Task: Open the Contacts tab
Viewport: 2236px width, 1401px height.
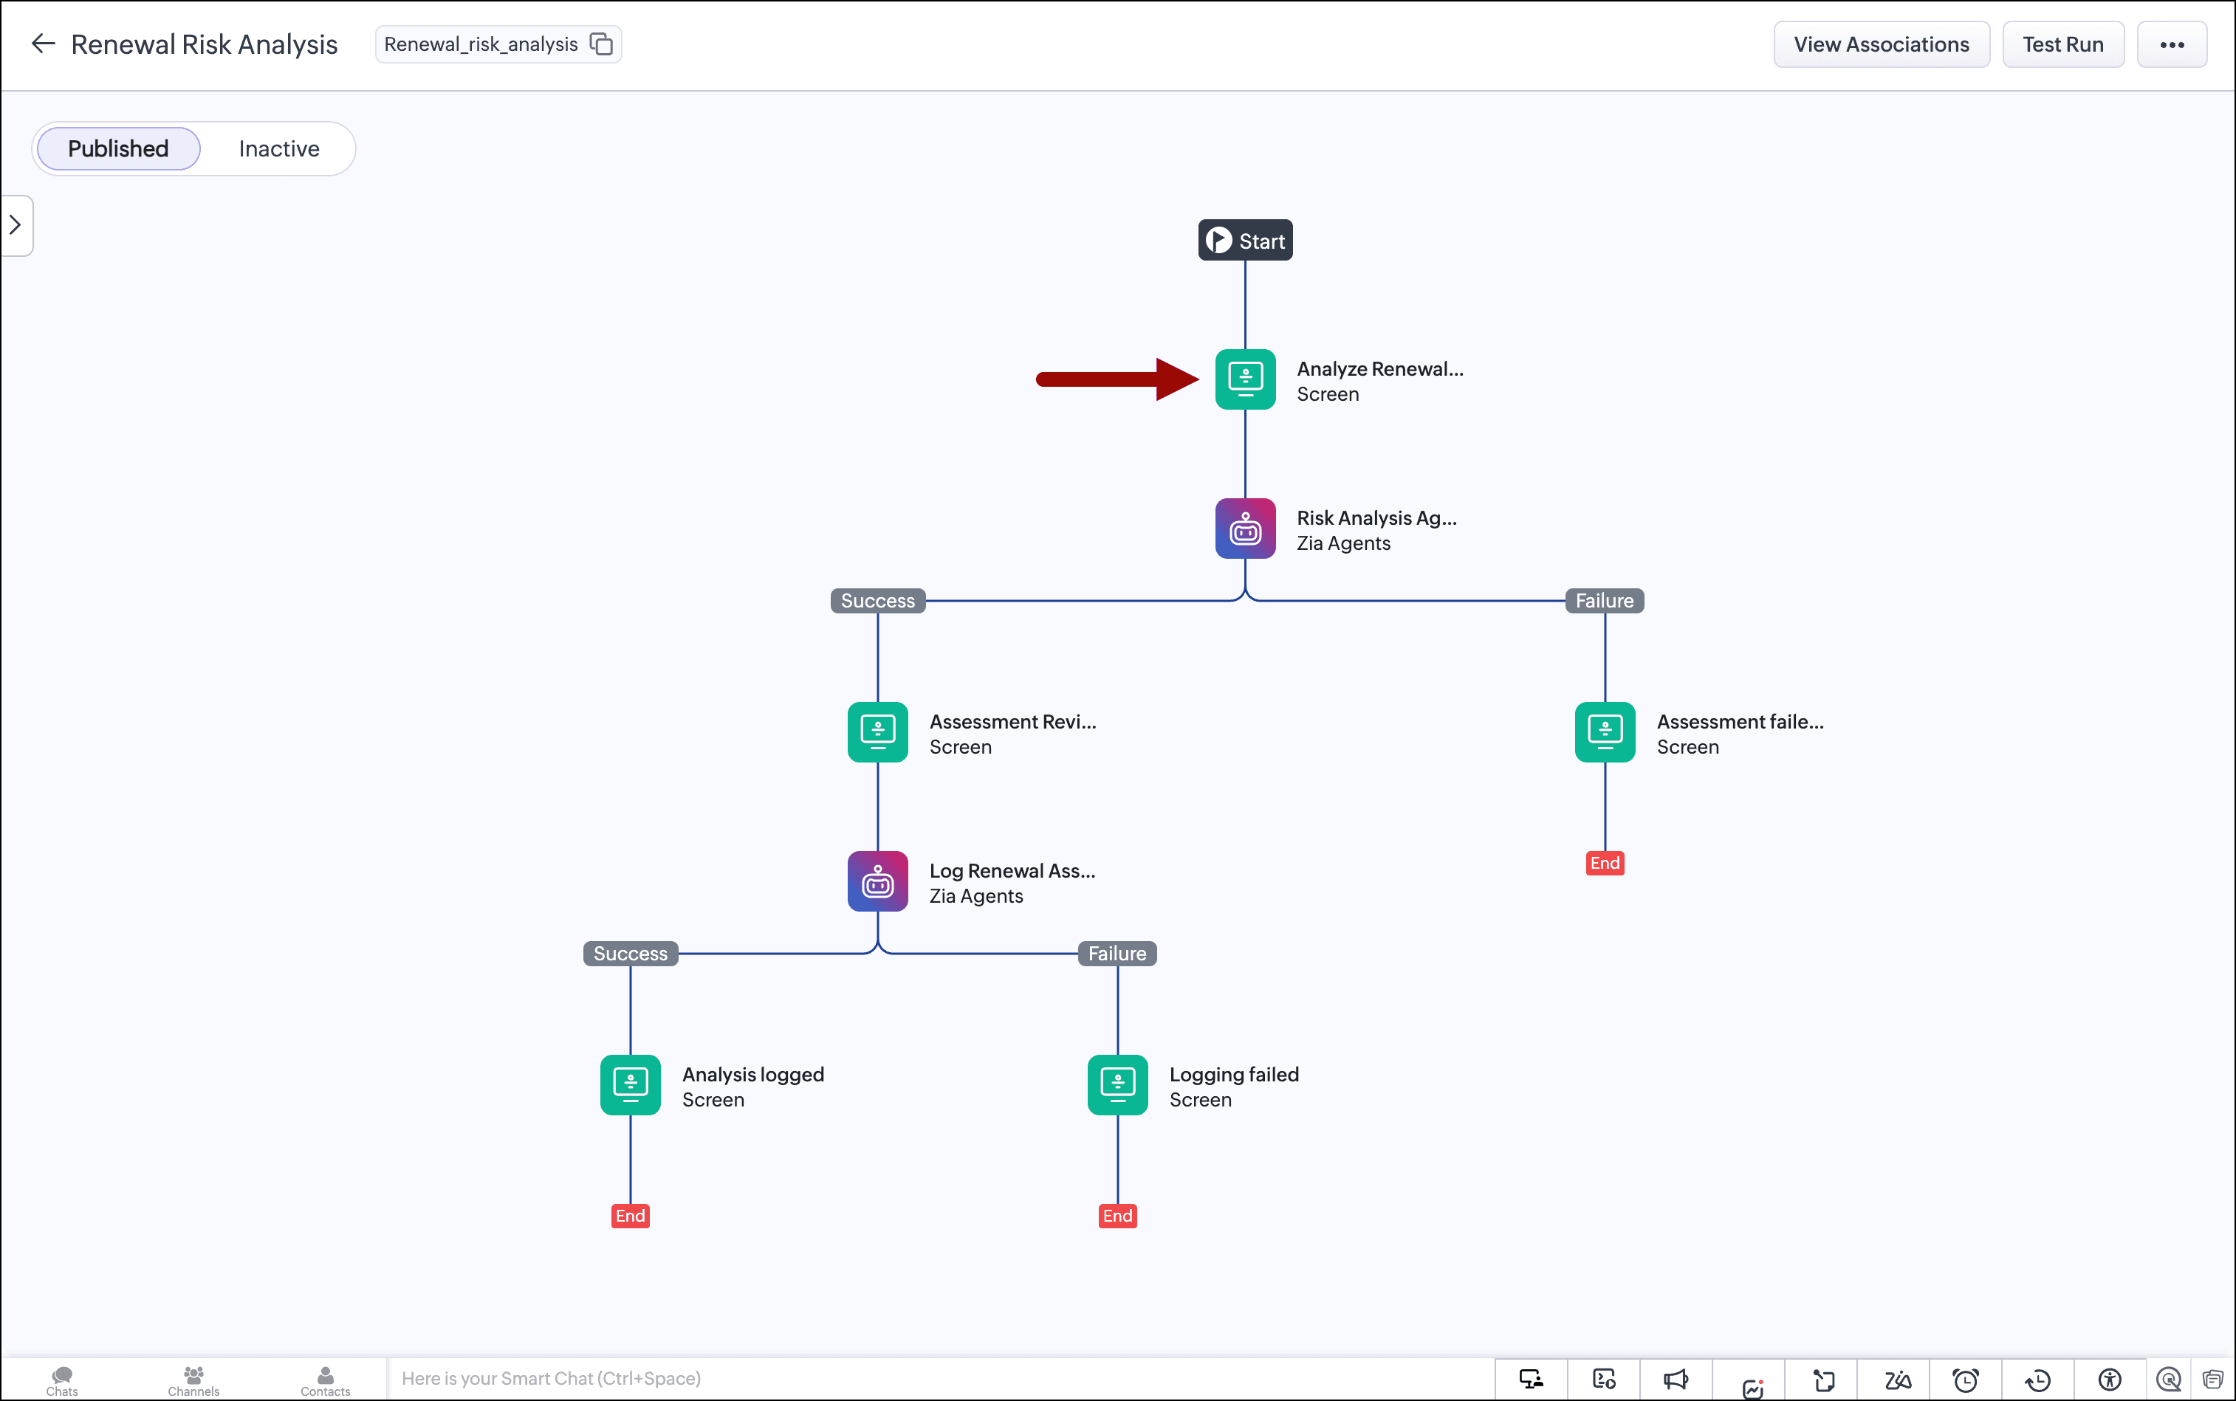Action: click(324, 1380)
